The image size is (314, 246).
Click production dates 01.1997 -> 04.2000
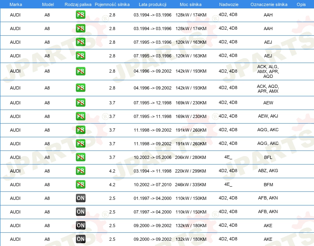[153, 198]
